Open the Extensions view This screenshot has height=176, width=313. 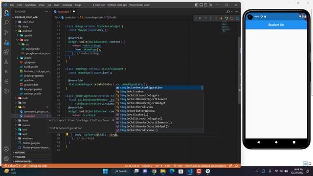pos(6,52)
